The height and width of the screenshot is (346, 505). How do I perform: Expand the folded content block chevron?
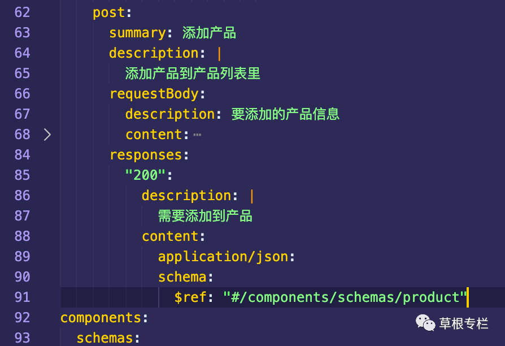coord(47,135)
